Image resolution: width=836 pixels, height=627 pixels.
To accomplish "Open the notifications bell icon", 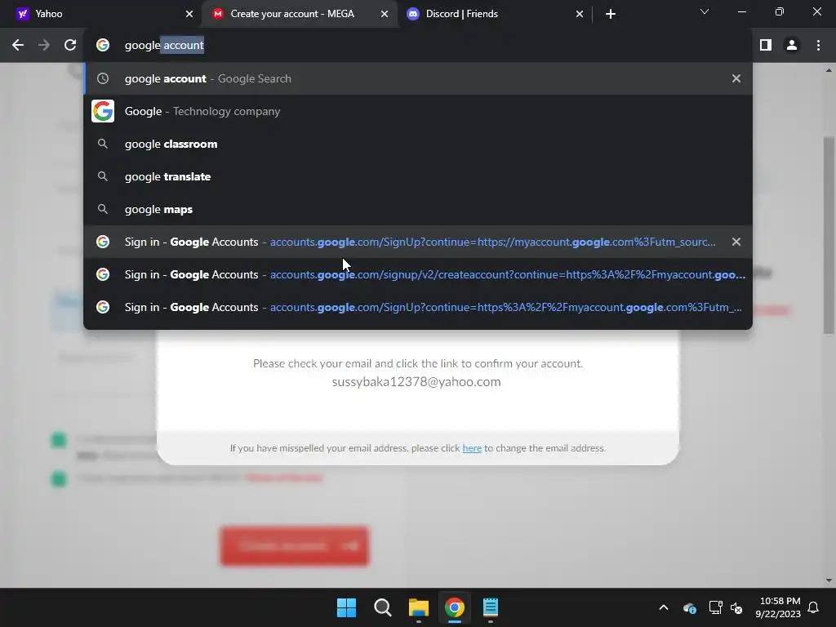I will point(814,607).
